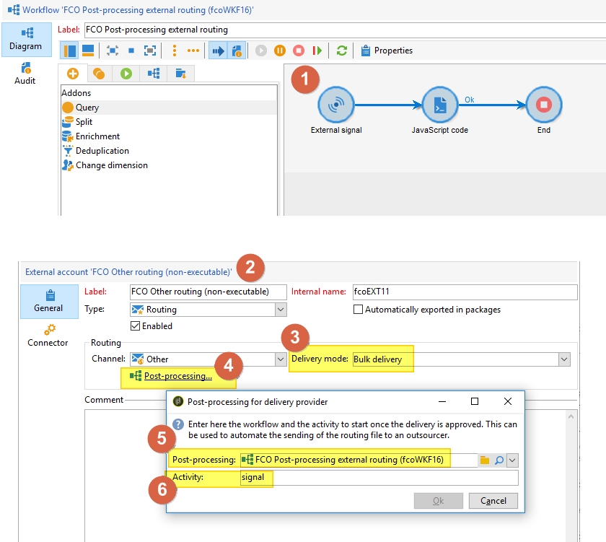Click the magnifier icon in Post-processing field
Image resolution: width=606 pixels, height=542 pixels.
click(499, 460)
